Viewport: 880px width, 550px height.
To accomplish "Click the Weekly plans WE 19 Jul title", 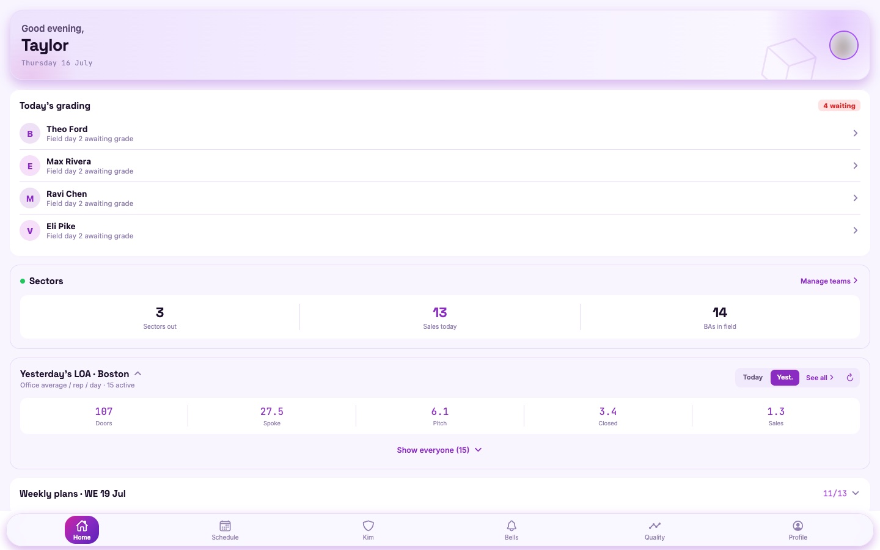I will coord(73,494).
